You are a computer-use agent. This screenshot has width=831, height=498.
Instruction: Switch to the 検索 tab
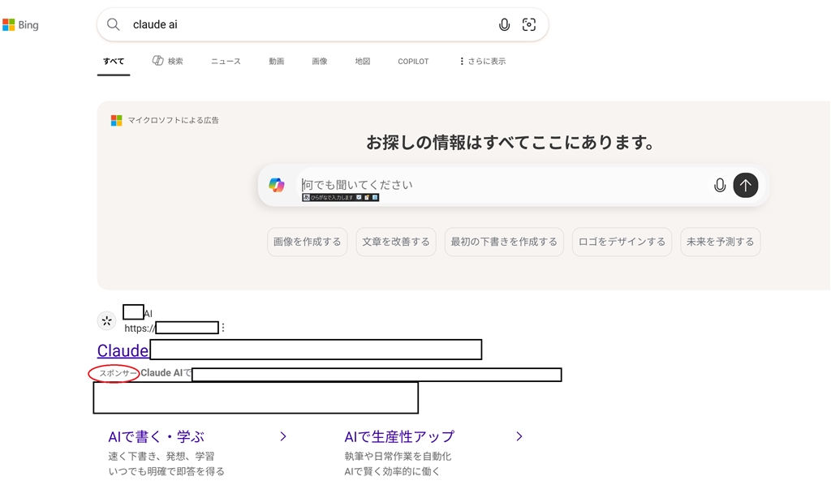[x=167, y=62]
